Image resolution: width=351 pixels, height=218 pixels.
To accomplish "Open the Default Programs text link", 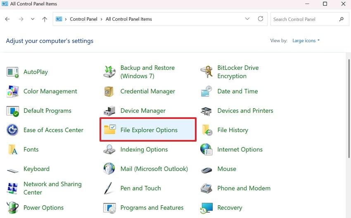I will (47, 111).
